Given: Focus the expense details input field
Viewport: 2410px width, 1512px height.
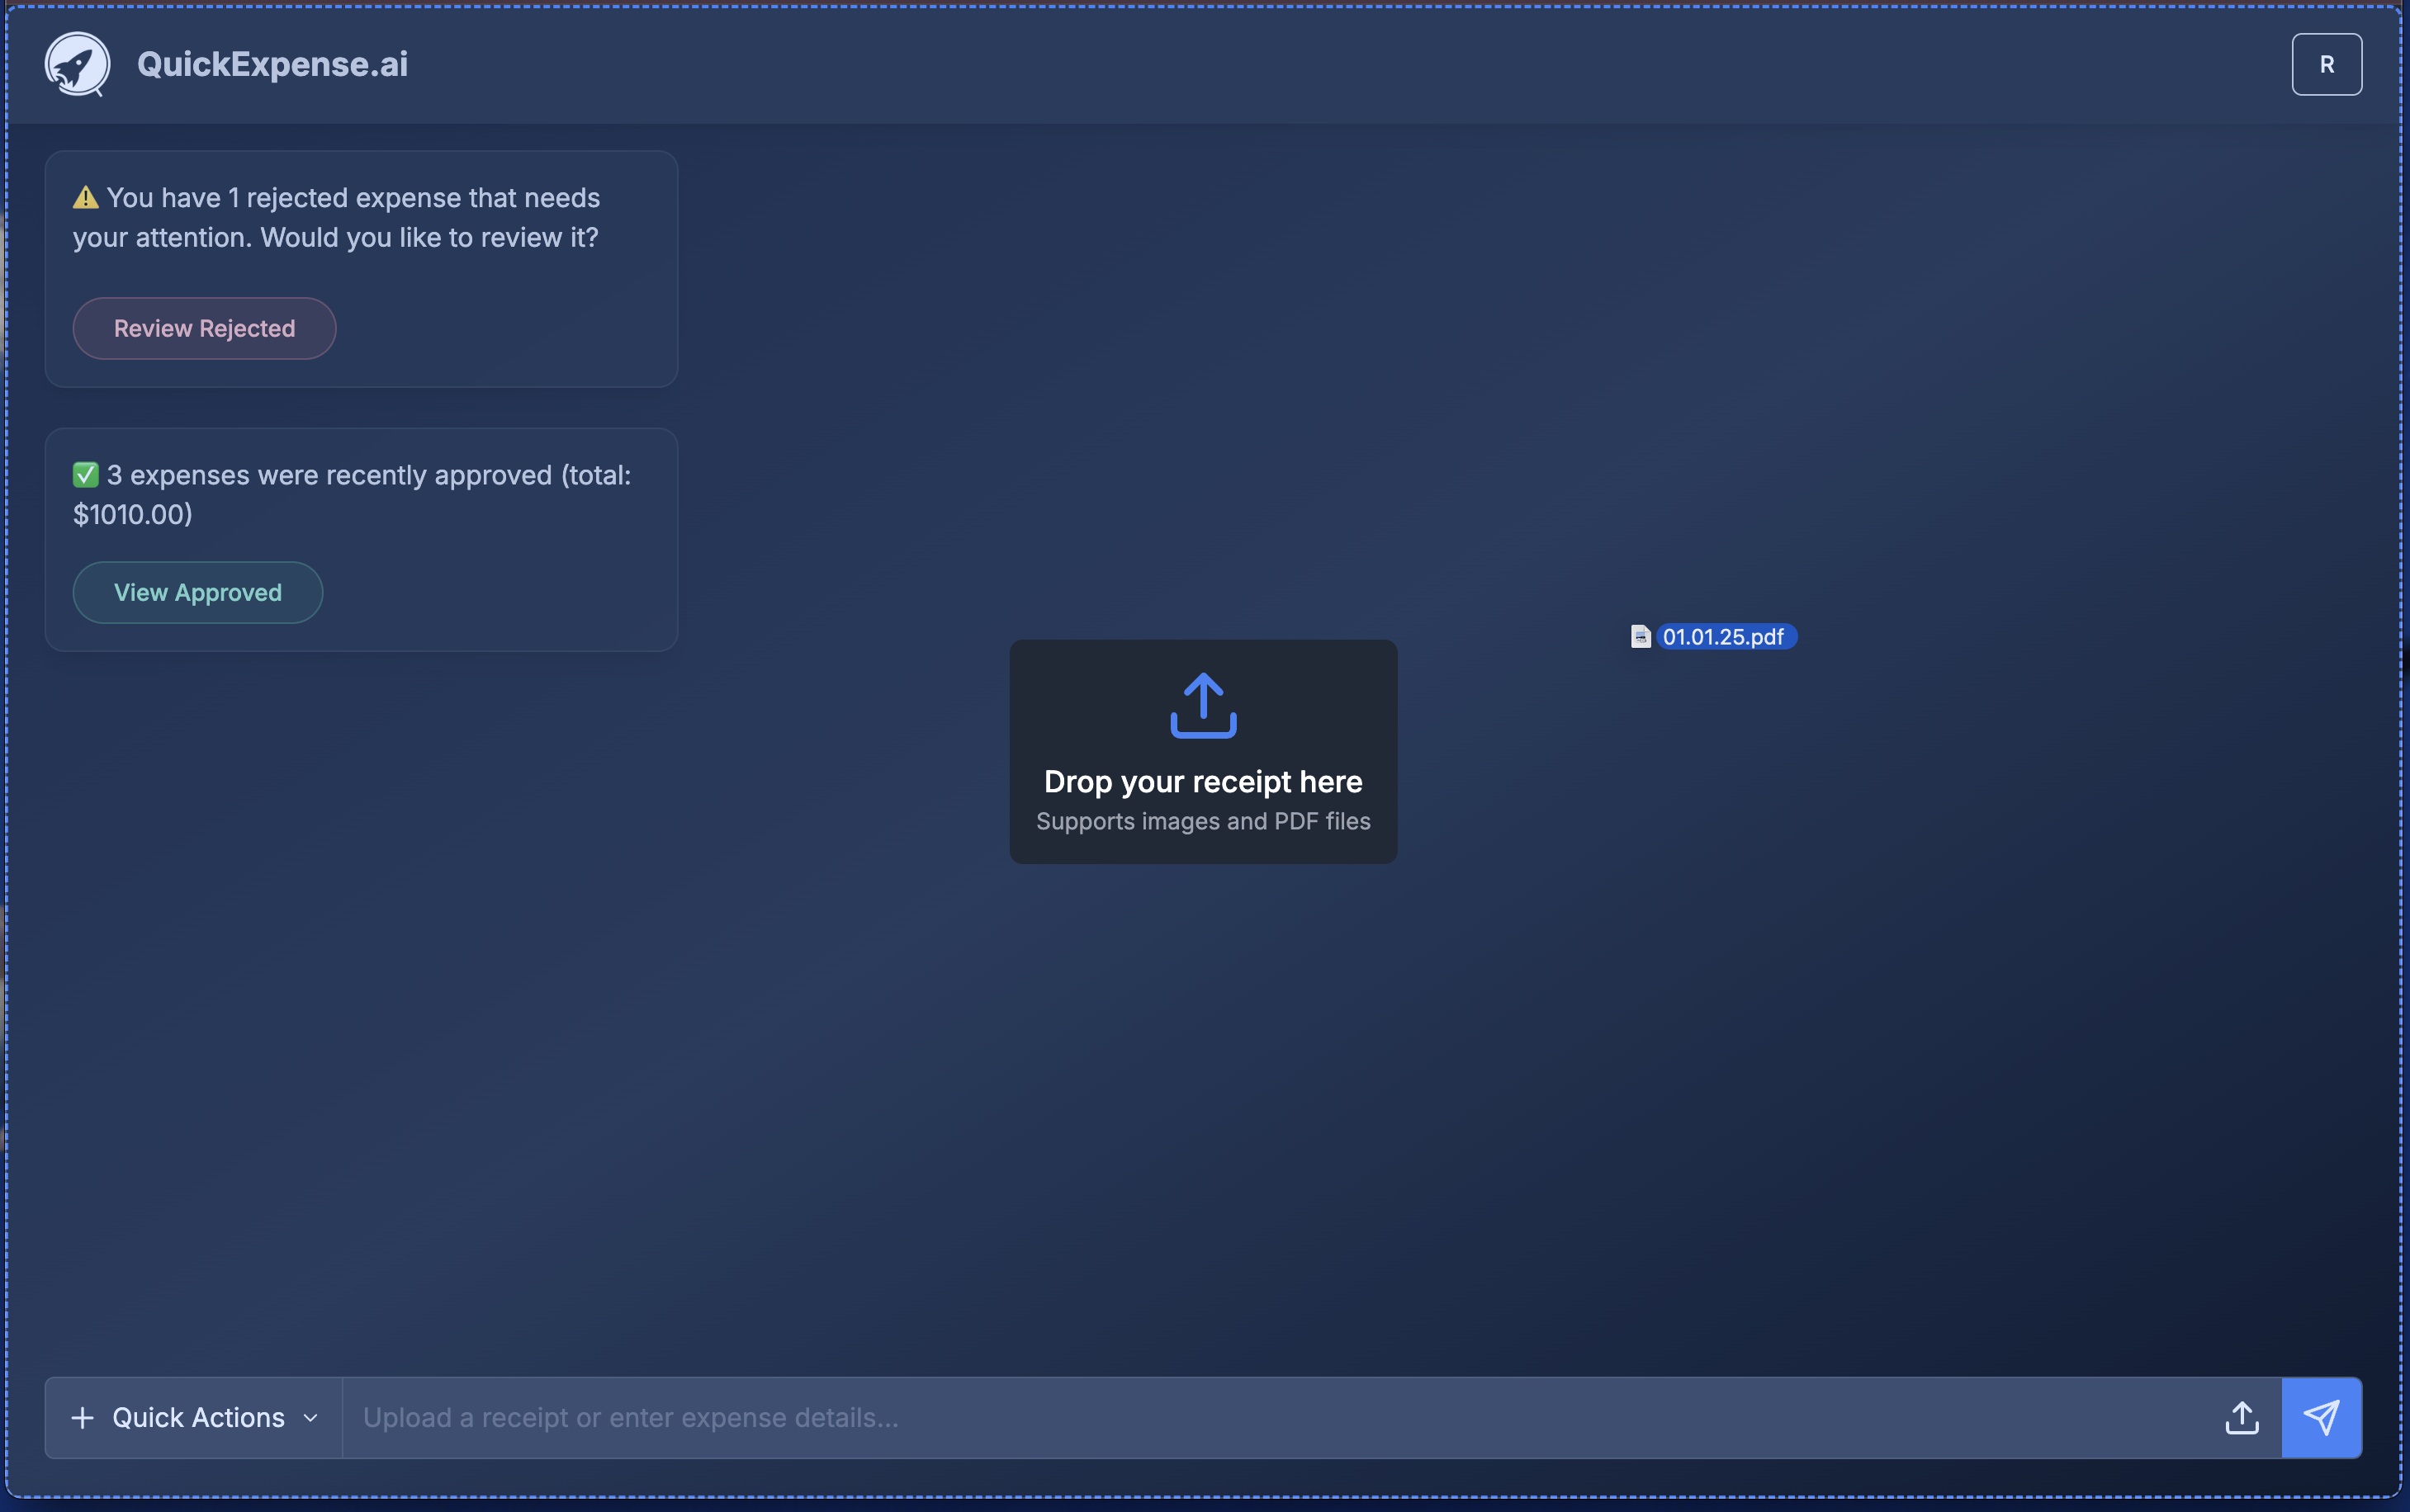Looking at the screenshot, I should tap(1271, 1417).
